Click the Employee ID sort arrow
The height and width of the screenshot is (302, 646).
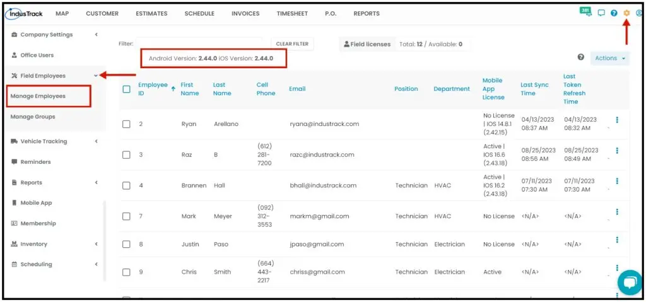(x=173, y=88)
